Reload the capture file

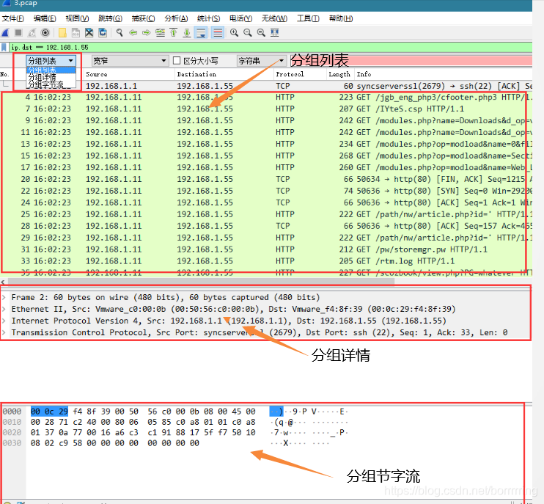click(103, 33)
